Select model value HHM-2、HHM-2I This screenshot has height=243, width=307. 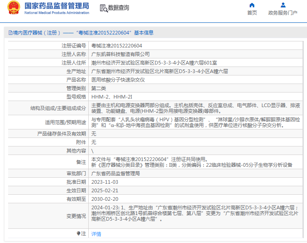(112, 97)
